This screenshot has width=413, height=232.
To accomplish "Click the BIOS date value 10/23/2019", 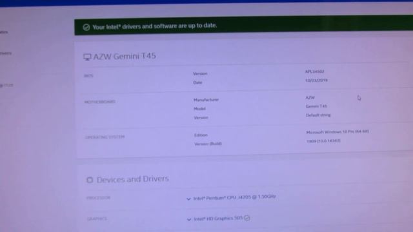I will 316,80.
